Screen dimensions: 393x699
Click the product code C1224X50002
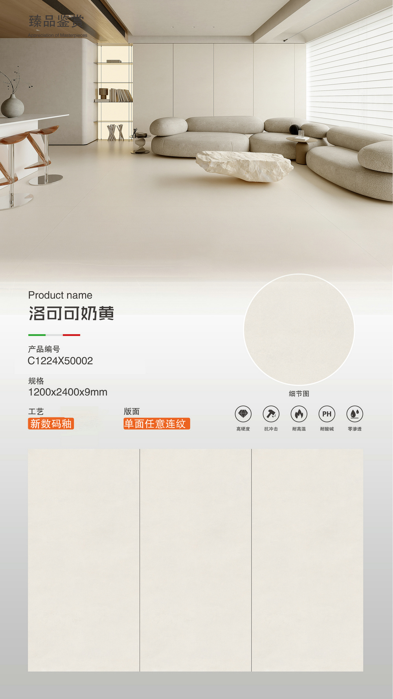pos(60,361)
